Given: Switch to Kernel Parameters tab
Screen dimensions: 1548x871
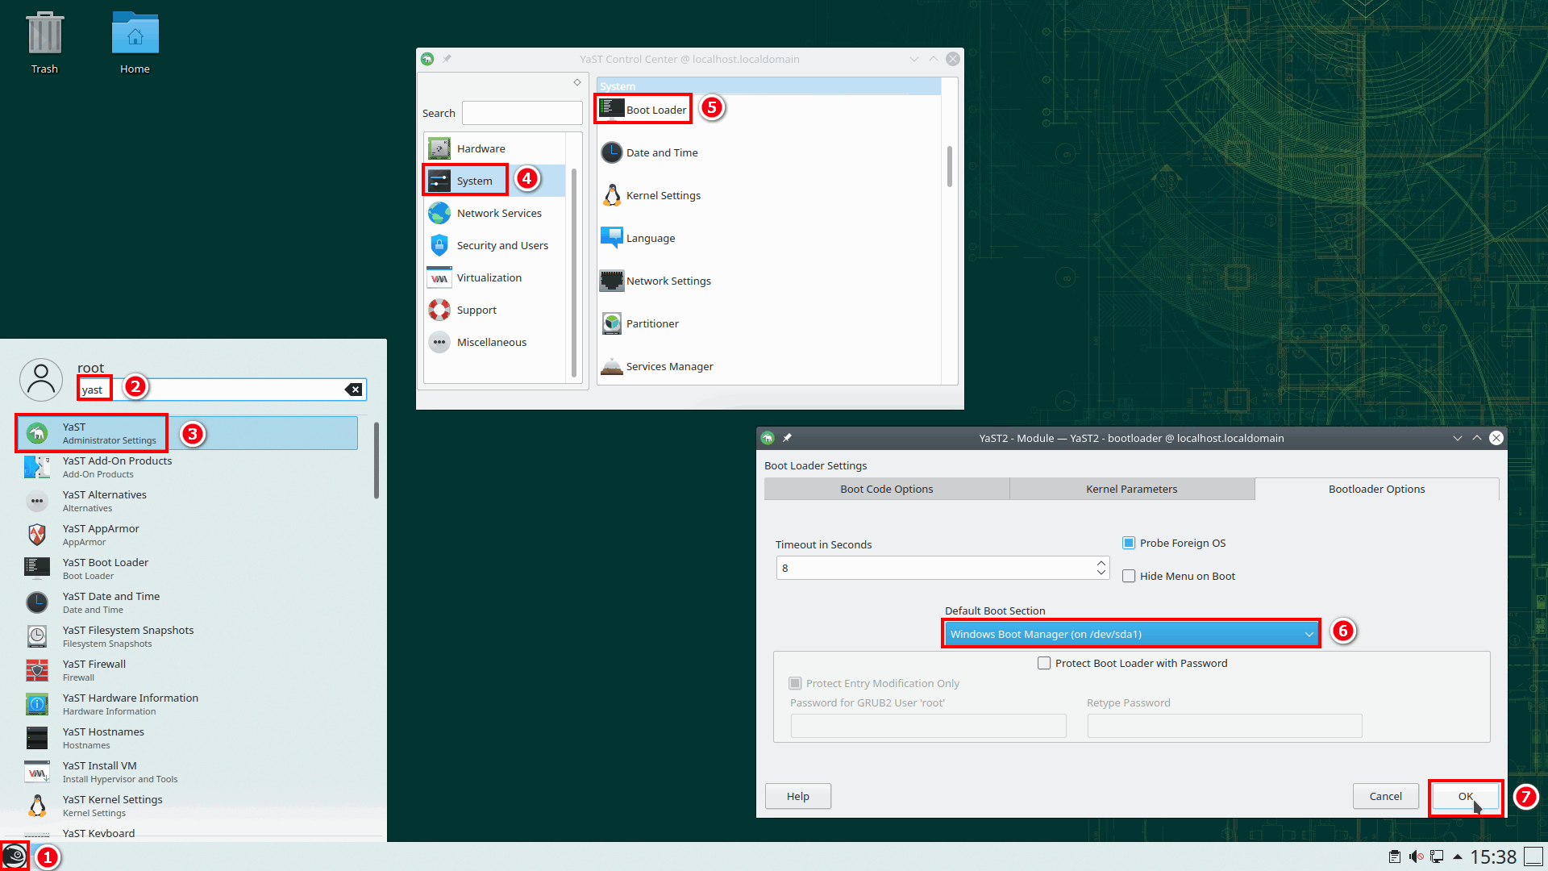Looking at the screenshot, I should pos(1132,489).
